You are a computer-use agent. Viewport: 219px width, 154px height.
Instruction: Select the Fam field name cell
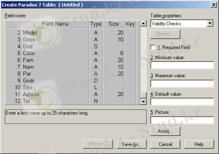(55, 60)
